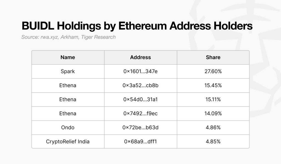Click the address 0×68a9...dff1
281x164 pixels.
140,142
